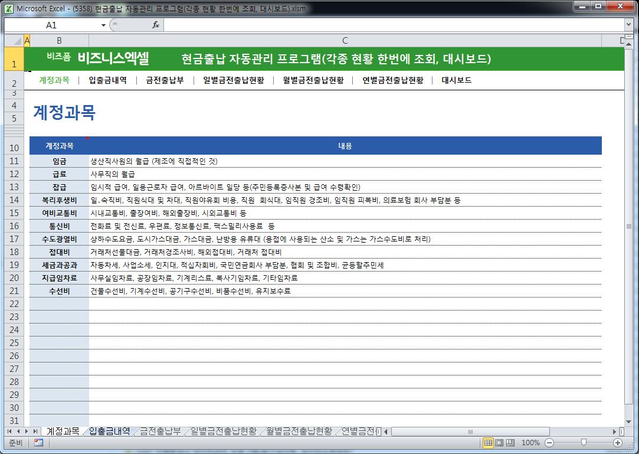Open 연별금전출납현황 navigation link in header menu
Image resolution: width=639 pixels, height=454 pixels.
pyautogui.click(x=393, y=80)
